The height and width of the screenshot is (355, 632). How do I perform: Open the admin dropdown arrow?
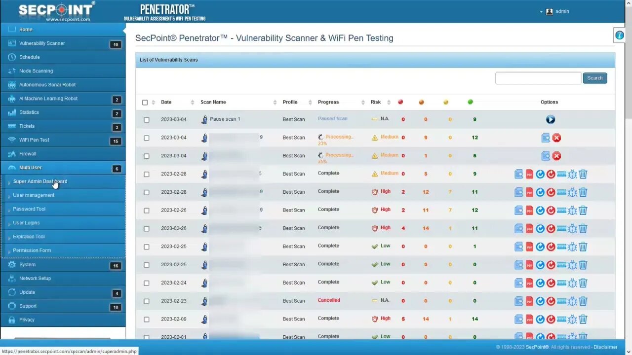(x=541, y=12)
